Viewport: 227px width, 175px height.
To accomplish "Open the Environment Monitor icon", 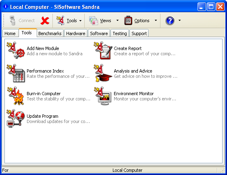I will [x=103, y=96].
